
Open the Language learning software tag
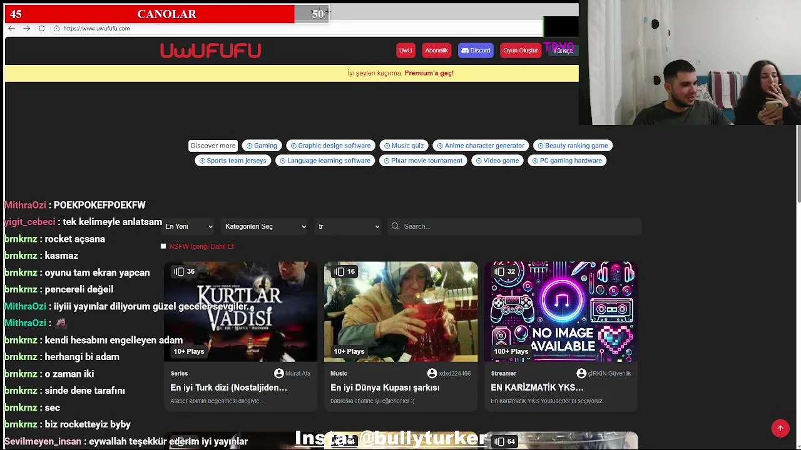pos(325,161)
